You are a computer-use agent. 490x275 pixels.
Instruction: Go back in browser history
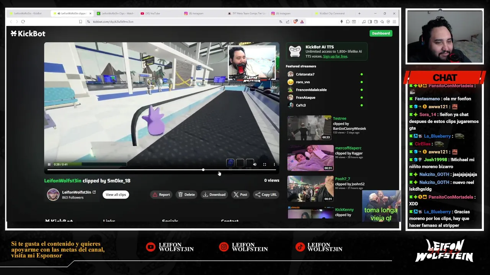coord(11,22)
